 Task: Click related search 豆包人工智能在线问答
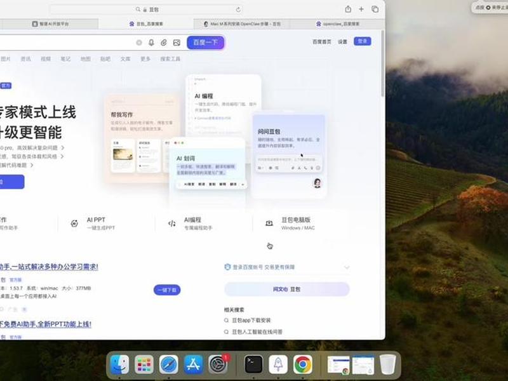[x=257, y=331]
